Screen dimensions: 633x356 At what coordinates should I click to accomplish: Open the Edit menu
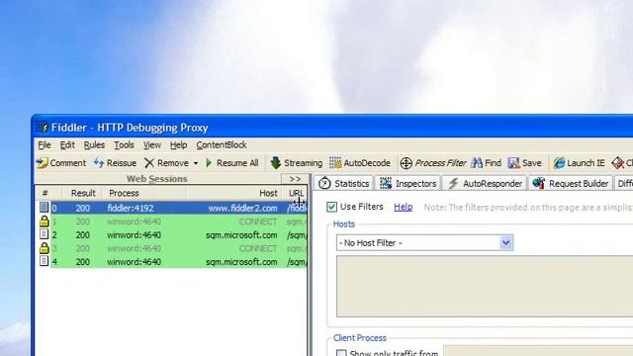tap(67, 145)
